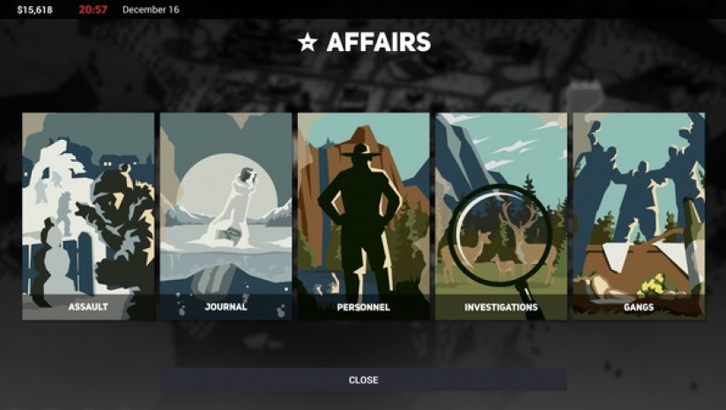The width and height of the screenshot is (726, 410).
Task: Click the star icon beside Affairs
Action: [307, 42]
